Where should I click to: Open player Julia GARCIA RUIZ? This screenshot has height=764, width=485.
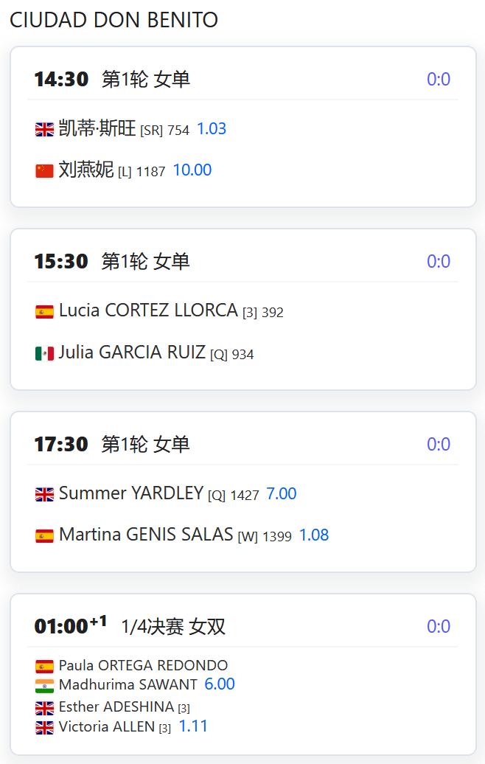[132, 353]
